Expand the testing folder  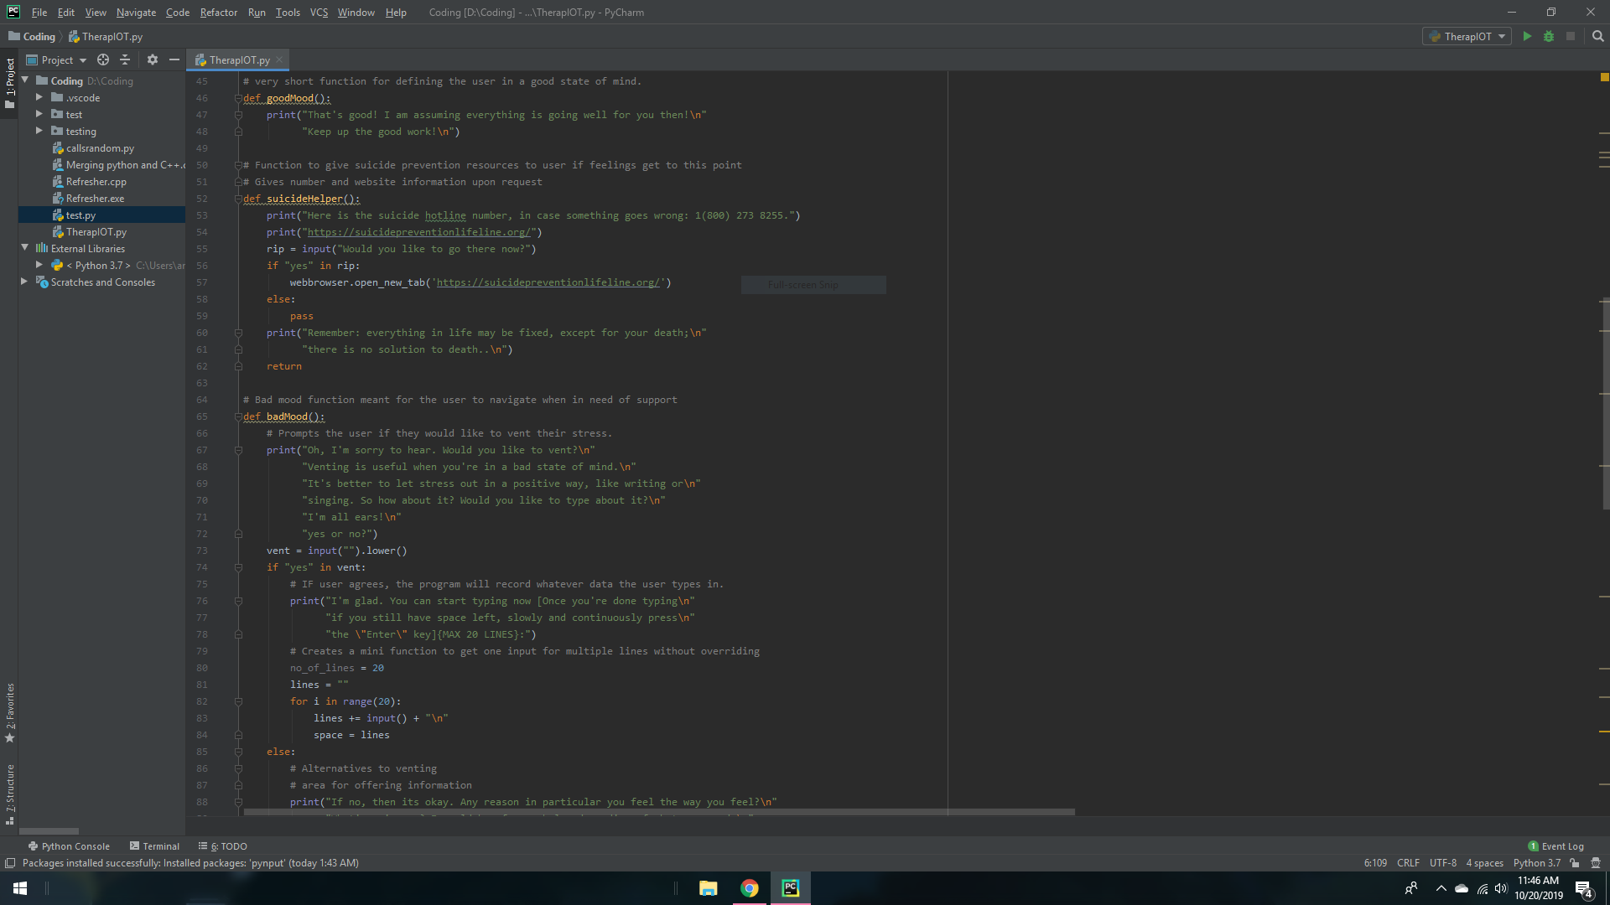click(39, 131)
